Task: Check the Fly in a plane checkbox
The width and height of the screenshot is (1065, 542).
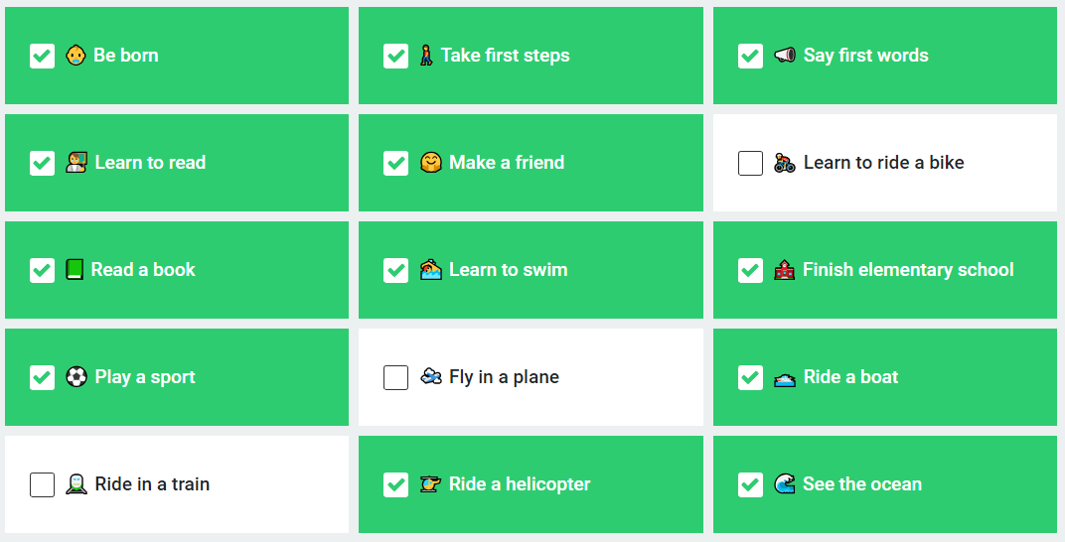Action: click(x=395, y=377)
